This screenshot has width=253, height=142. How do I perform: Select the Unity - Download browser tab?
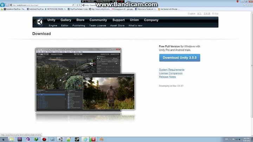click(x=89, y=5)
